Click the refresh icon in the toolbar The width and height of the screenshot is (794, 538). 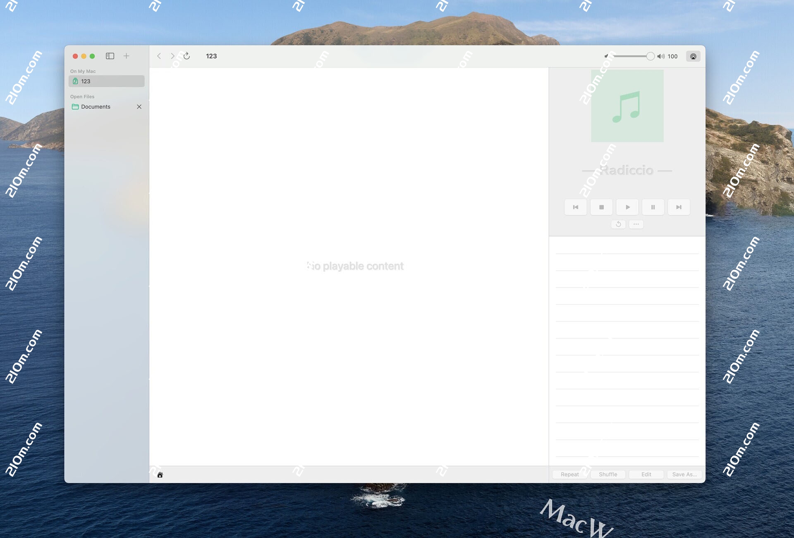[x=187, y=56]
